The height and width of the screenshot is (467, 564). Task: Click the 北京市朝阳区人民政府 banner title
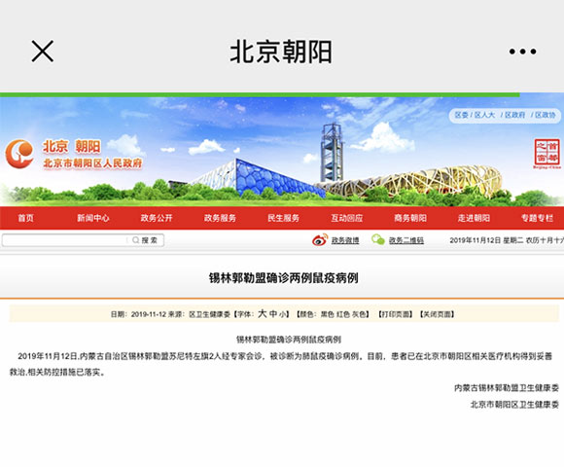point(92,163)
